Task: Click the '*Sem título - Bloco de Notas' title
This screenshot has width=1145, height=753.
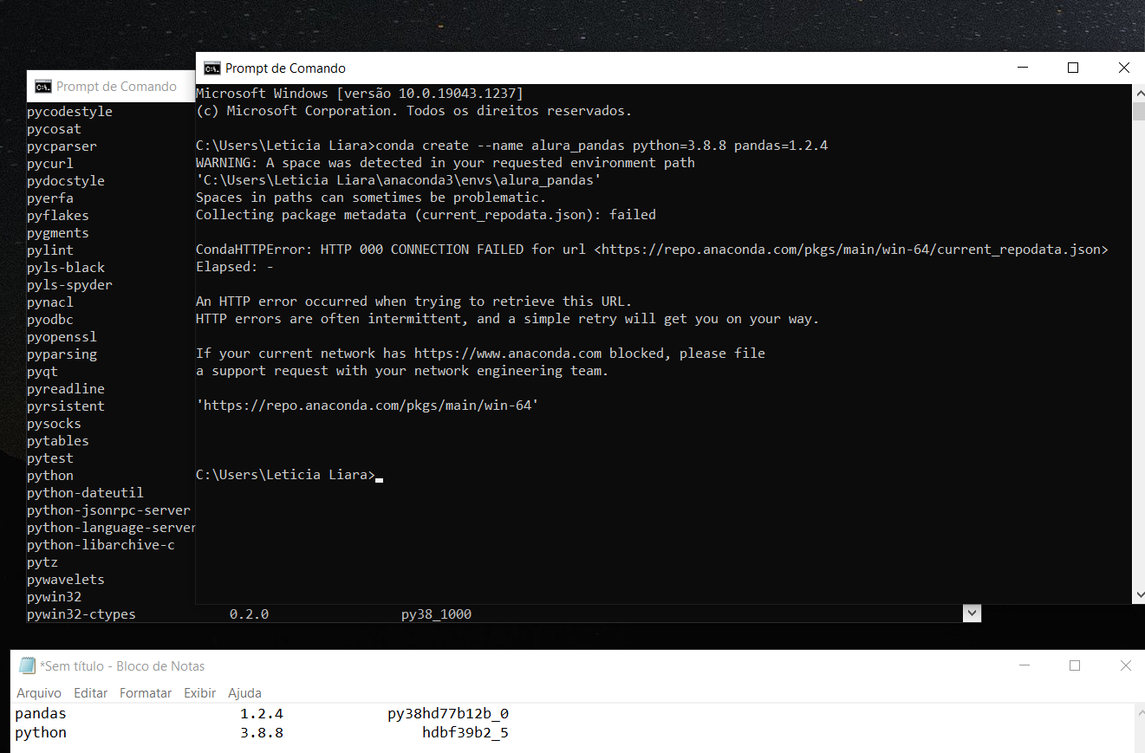Action: (122, 665)
